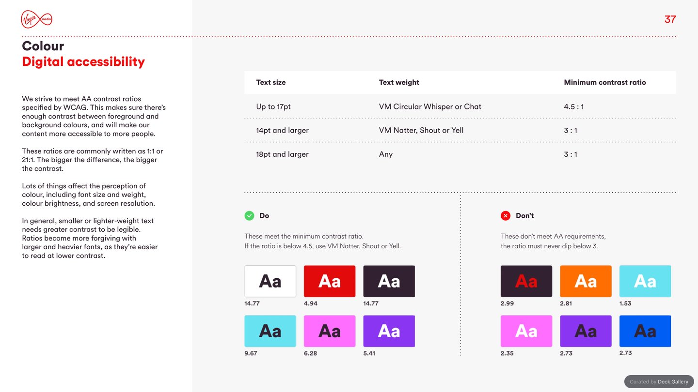Click the red Don't cross icon
Screen dimensions: 698x392
pos(506,216)
